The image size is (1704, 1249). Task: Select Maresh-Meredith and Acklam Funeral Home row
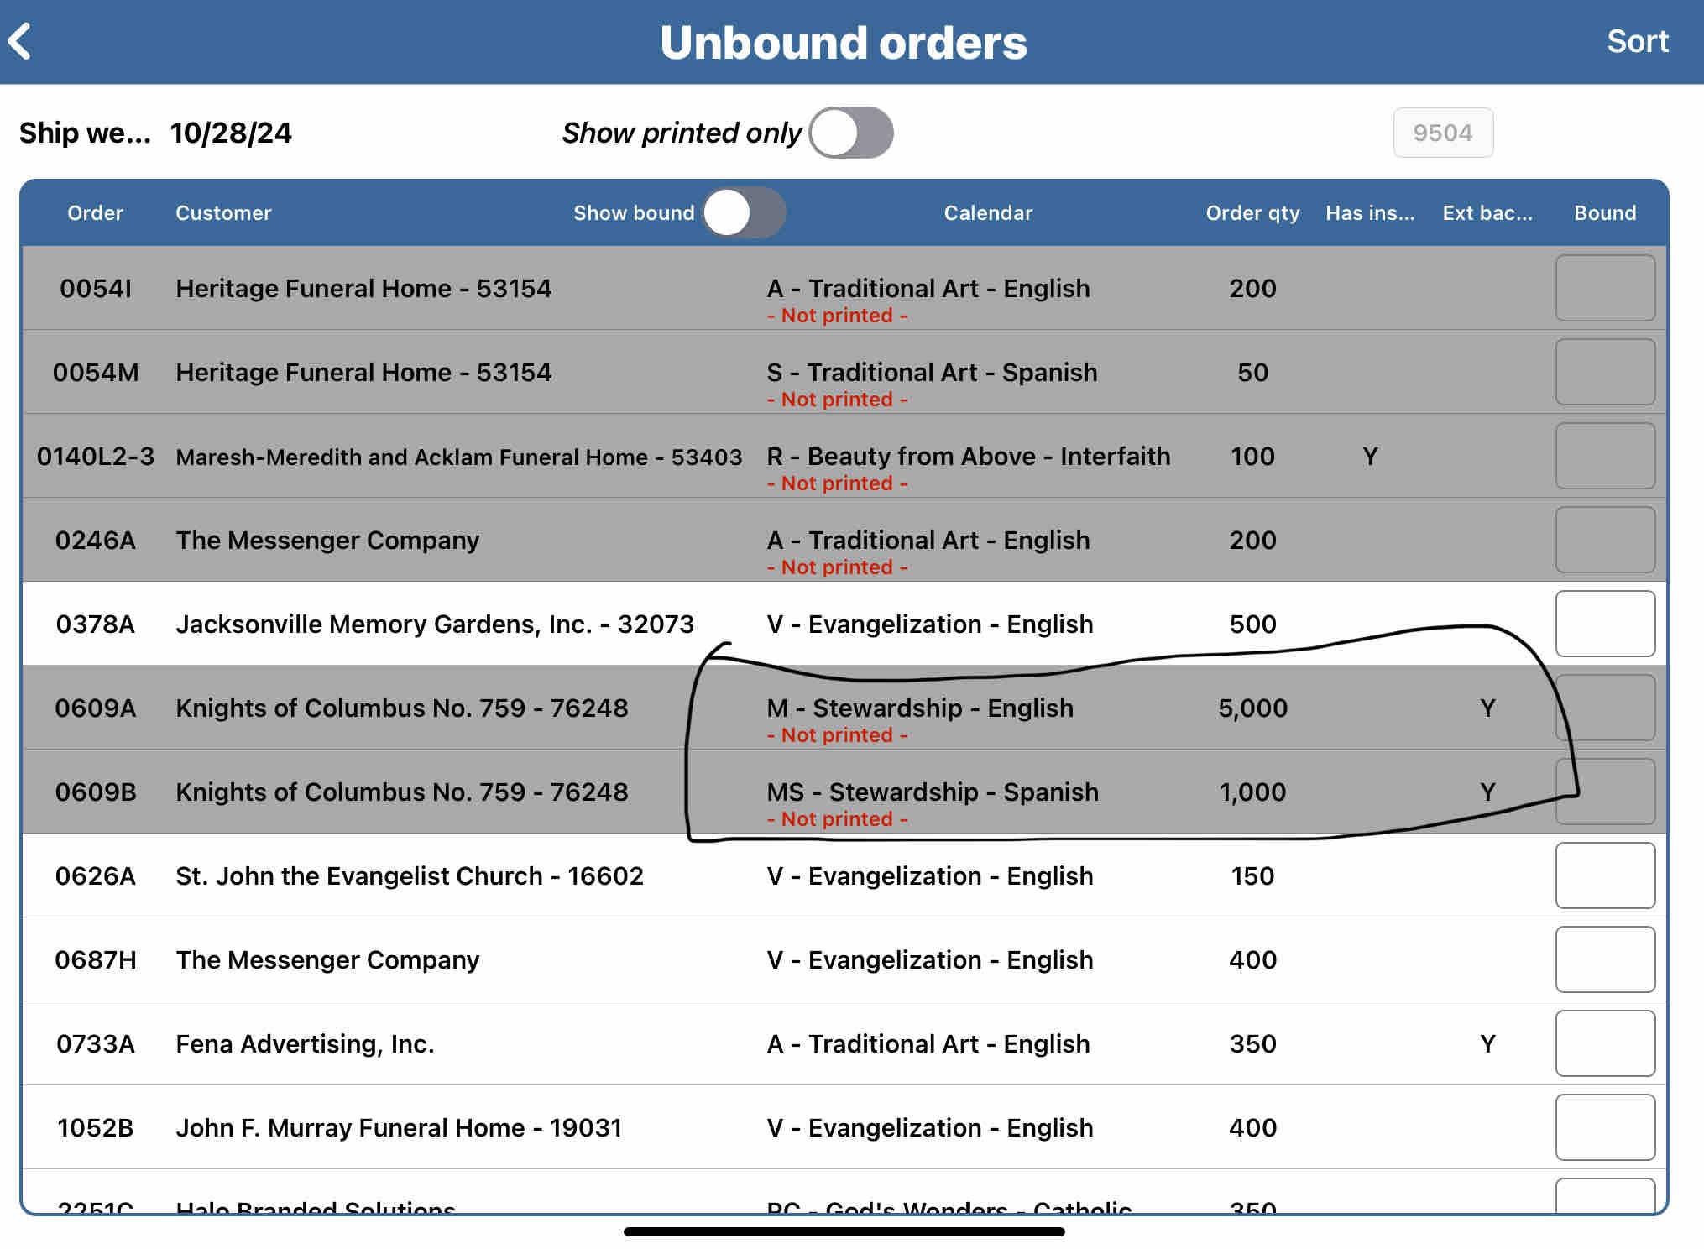(458, 457)
